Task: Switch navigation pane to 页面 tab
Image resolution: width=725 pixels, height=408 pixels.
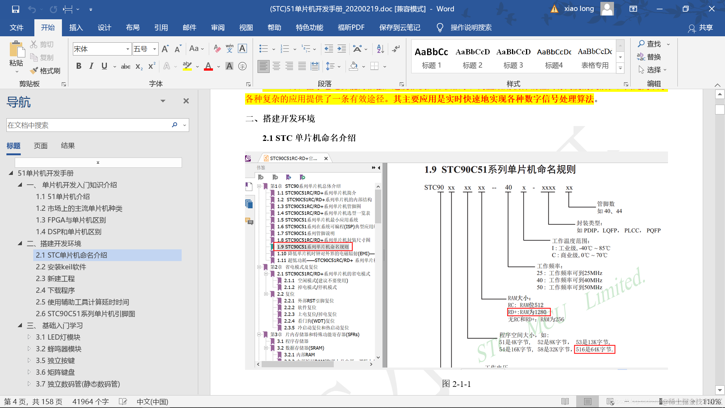Action: click(x=41, y=146)
